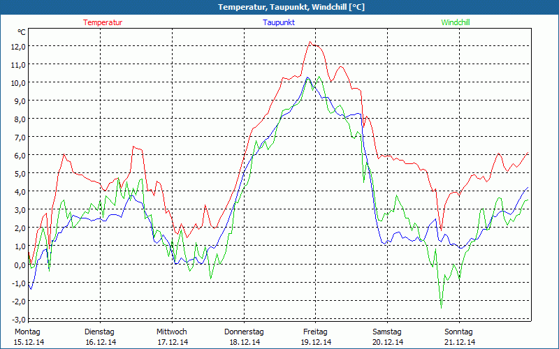The height and width of the screenshot is (349, 559).
Task: Click the '18.12.14' date label
Action: pos(245,342)
